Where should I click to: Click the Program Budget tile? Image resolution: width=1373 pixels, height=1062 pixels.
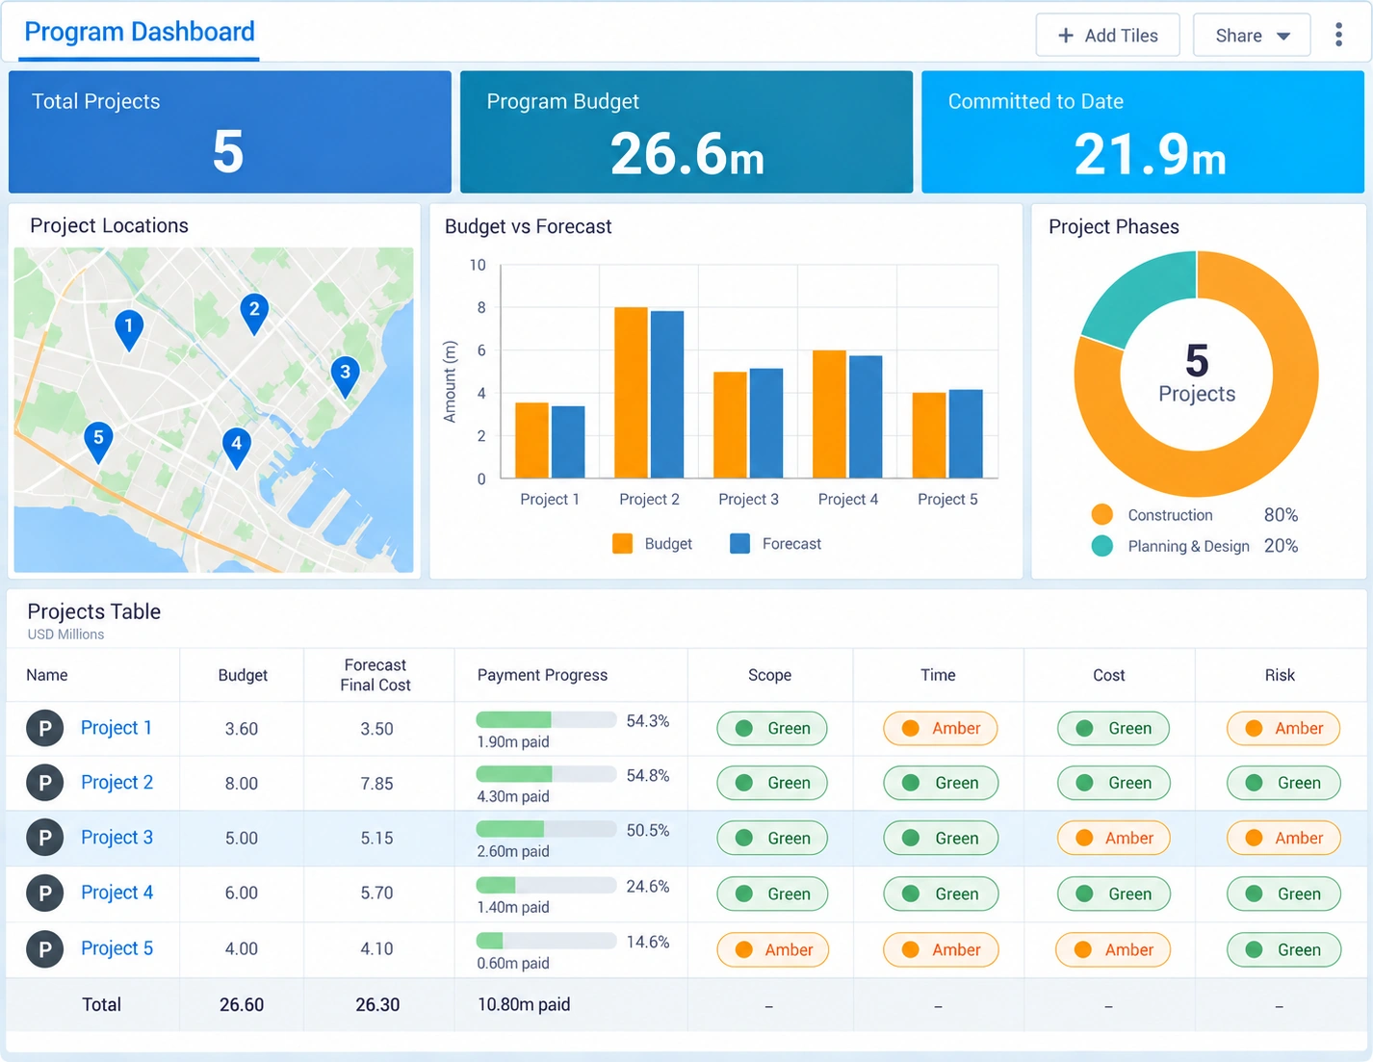[x=686, y=132]
